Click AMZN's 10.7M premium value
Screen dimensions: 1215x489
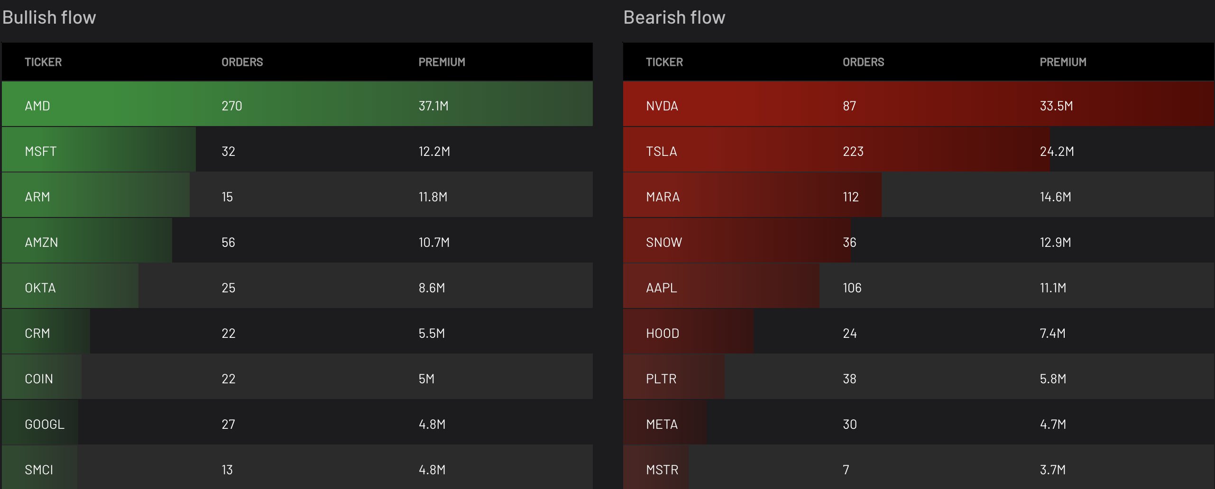(x=434, y=242)
